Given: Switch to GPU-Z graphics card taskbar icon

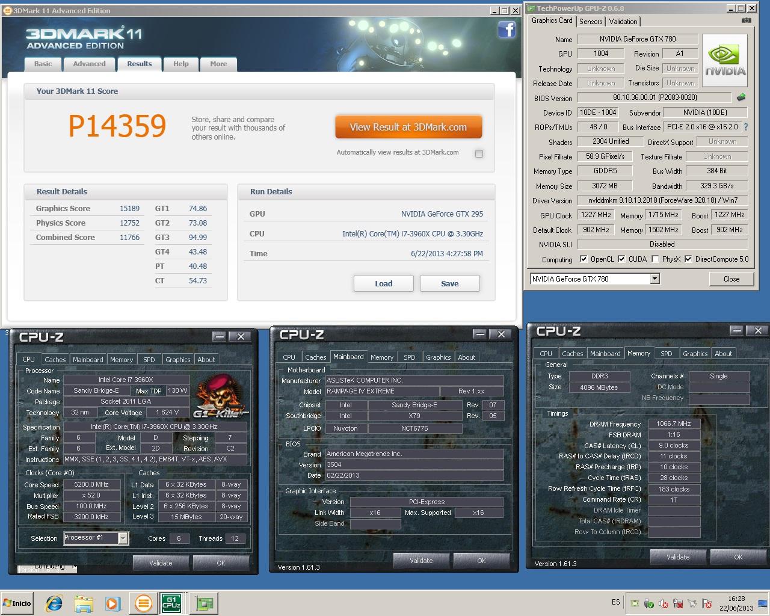Looking at the screenshot, I should point(205,603).
